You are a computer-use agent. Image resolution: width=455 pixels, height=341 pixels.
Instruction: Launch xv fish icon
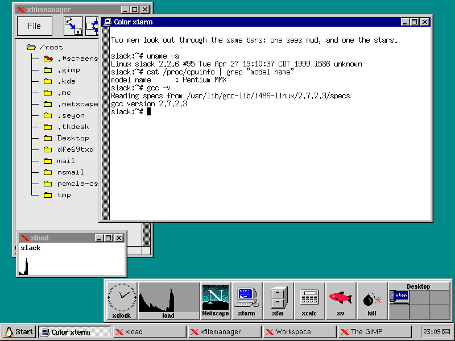pyautogui.click(x=341, y=300)
